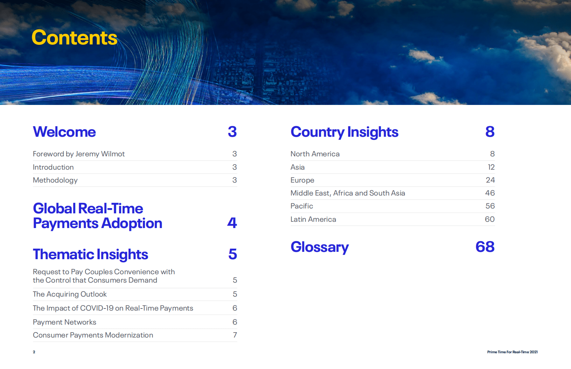571x369 pixels.
Task: Go to the Introduction entry
Action: point(53,167)
